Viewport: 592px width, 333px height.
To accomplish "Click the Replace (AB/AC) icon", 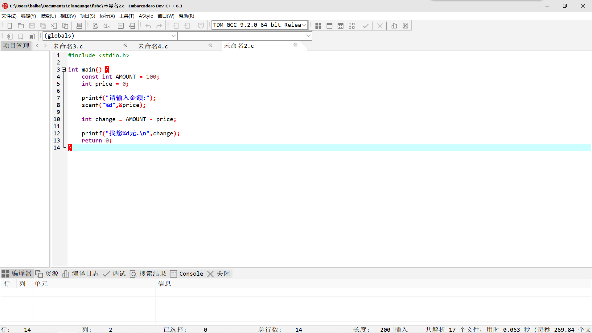I will [x=106, y=26].
